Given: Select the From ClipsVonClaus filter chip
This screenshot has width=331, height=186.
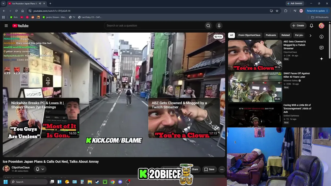Looking at the screenshot, I should [x=249, y=35].
